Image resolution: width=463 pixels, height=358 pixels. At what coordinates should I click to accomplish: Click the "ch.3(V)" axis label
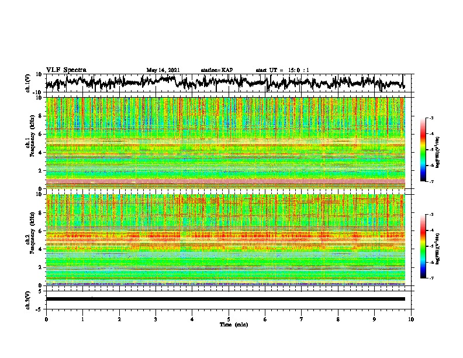pos(28,300)
